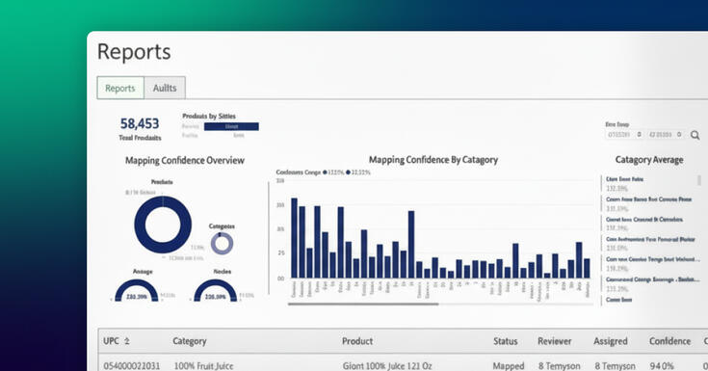The image size is (708, 371).
Task: Click the Assigred column header
Action: click(x=611, y=341)
